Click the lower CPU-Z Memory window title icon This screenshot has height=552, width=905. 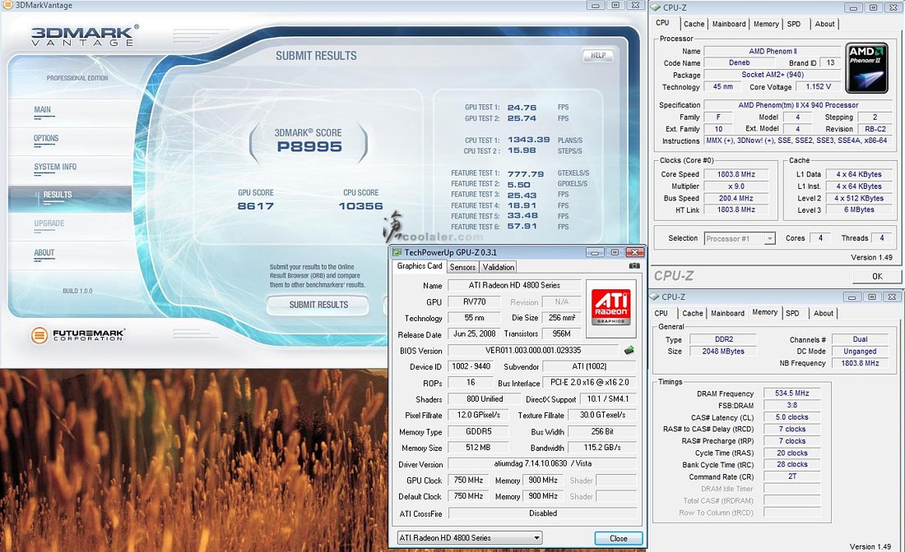[655, 297]
